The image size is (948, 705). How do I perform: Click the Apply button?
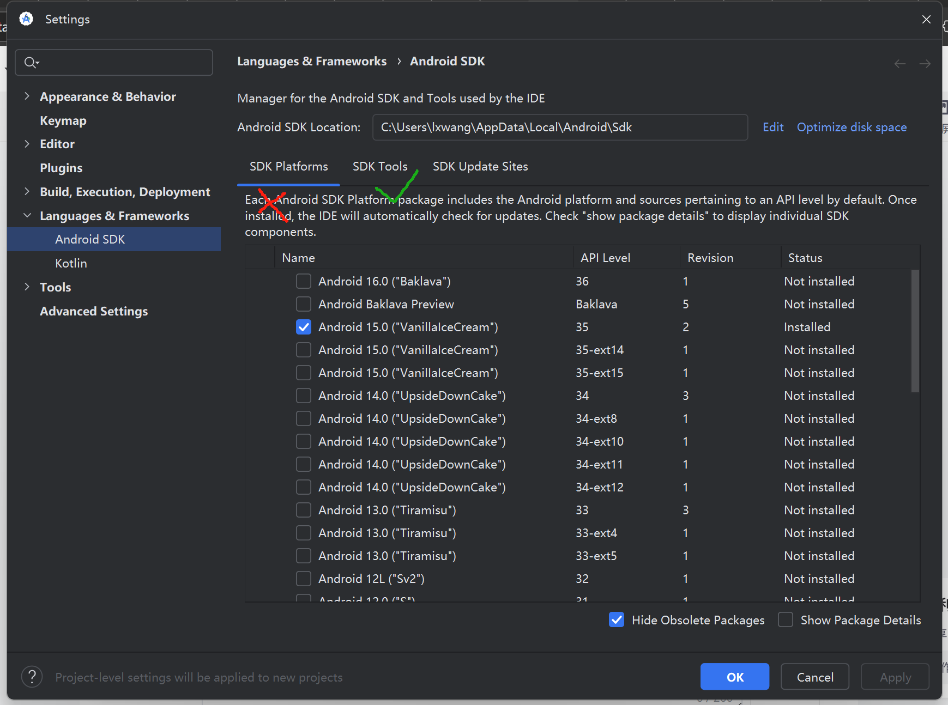pos(895,677)
